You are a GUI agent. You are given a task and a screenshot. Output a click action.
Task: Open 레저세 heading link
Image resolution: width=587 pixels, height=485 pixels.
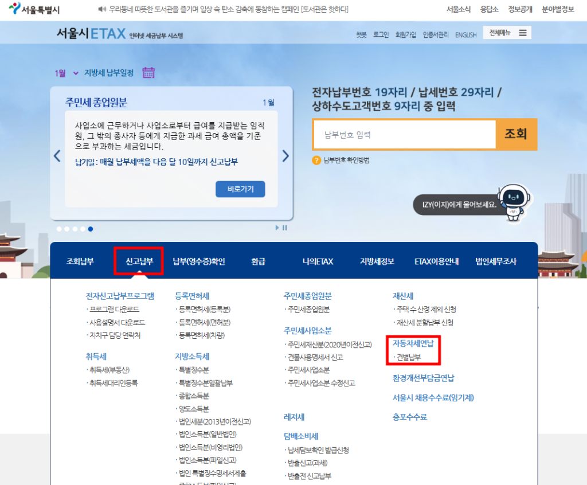[x=294, y=417]
